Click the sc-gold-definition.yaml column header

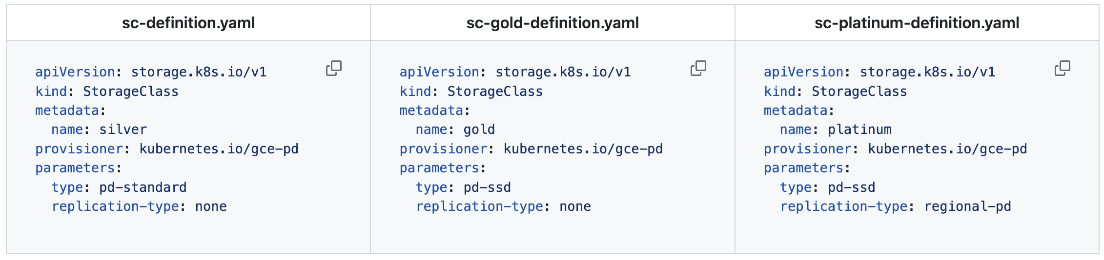pyautogui.click(x=552, y=23)
